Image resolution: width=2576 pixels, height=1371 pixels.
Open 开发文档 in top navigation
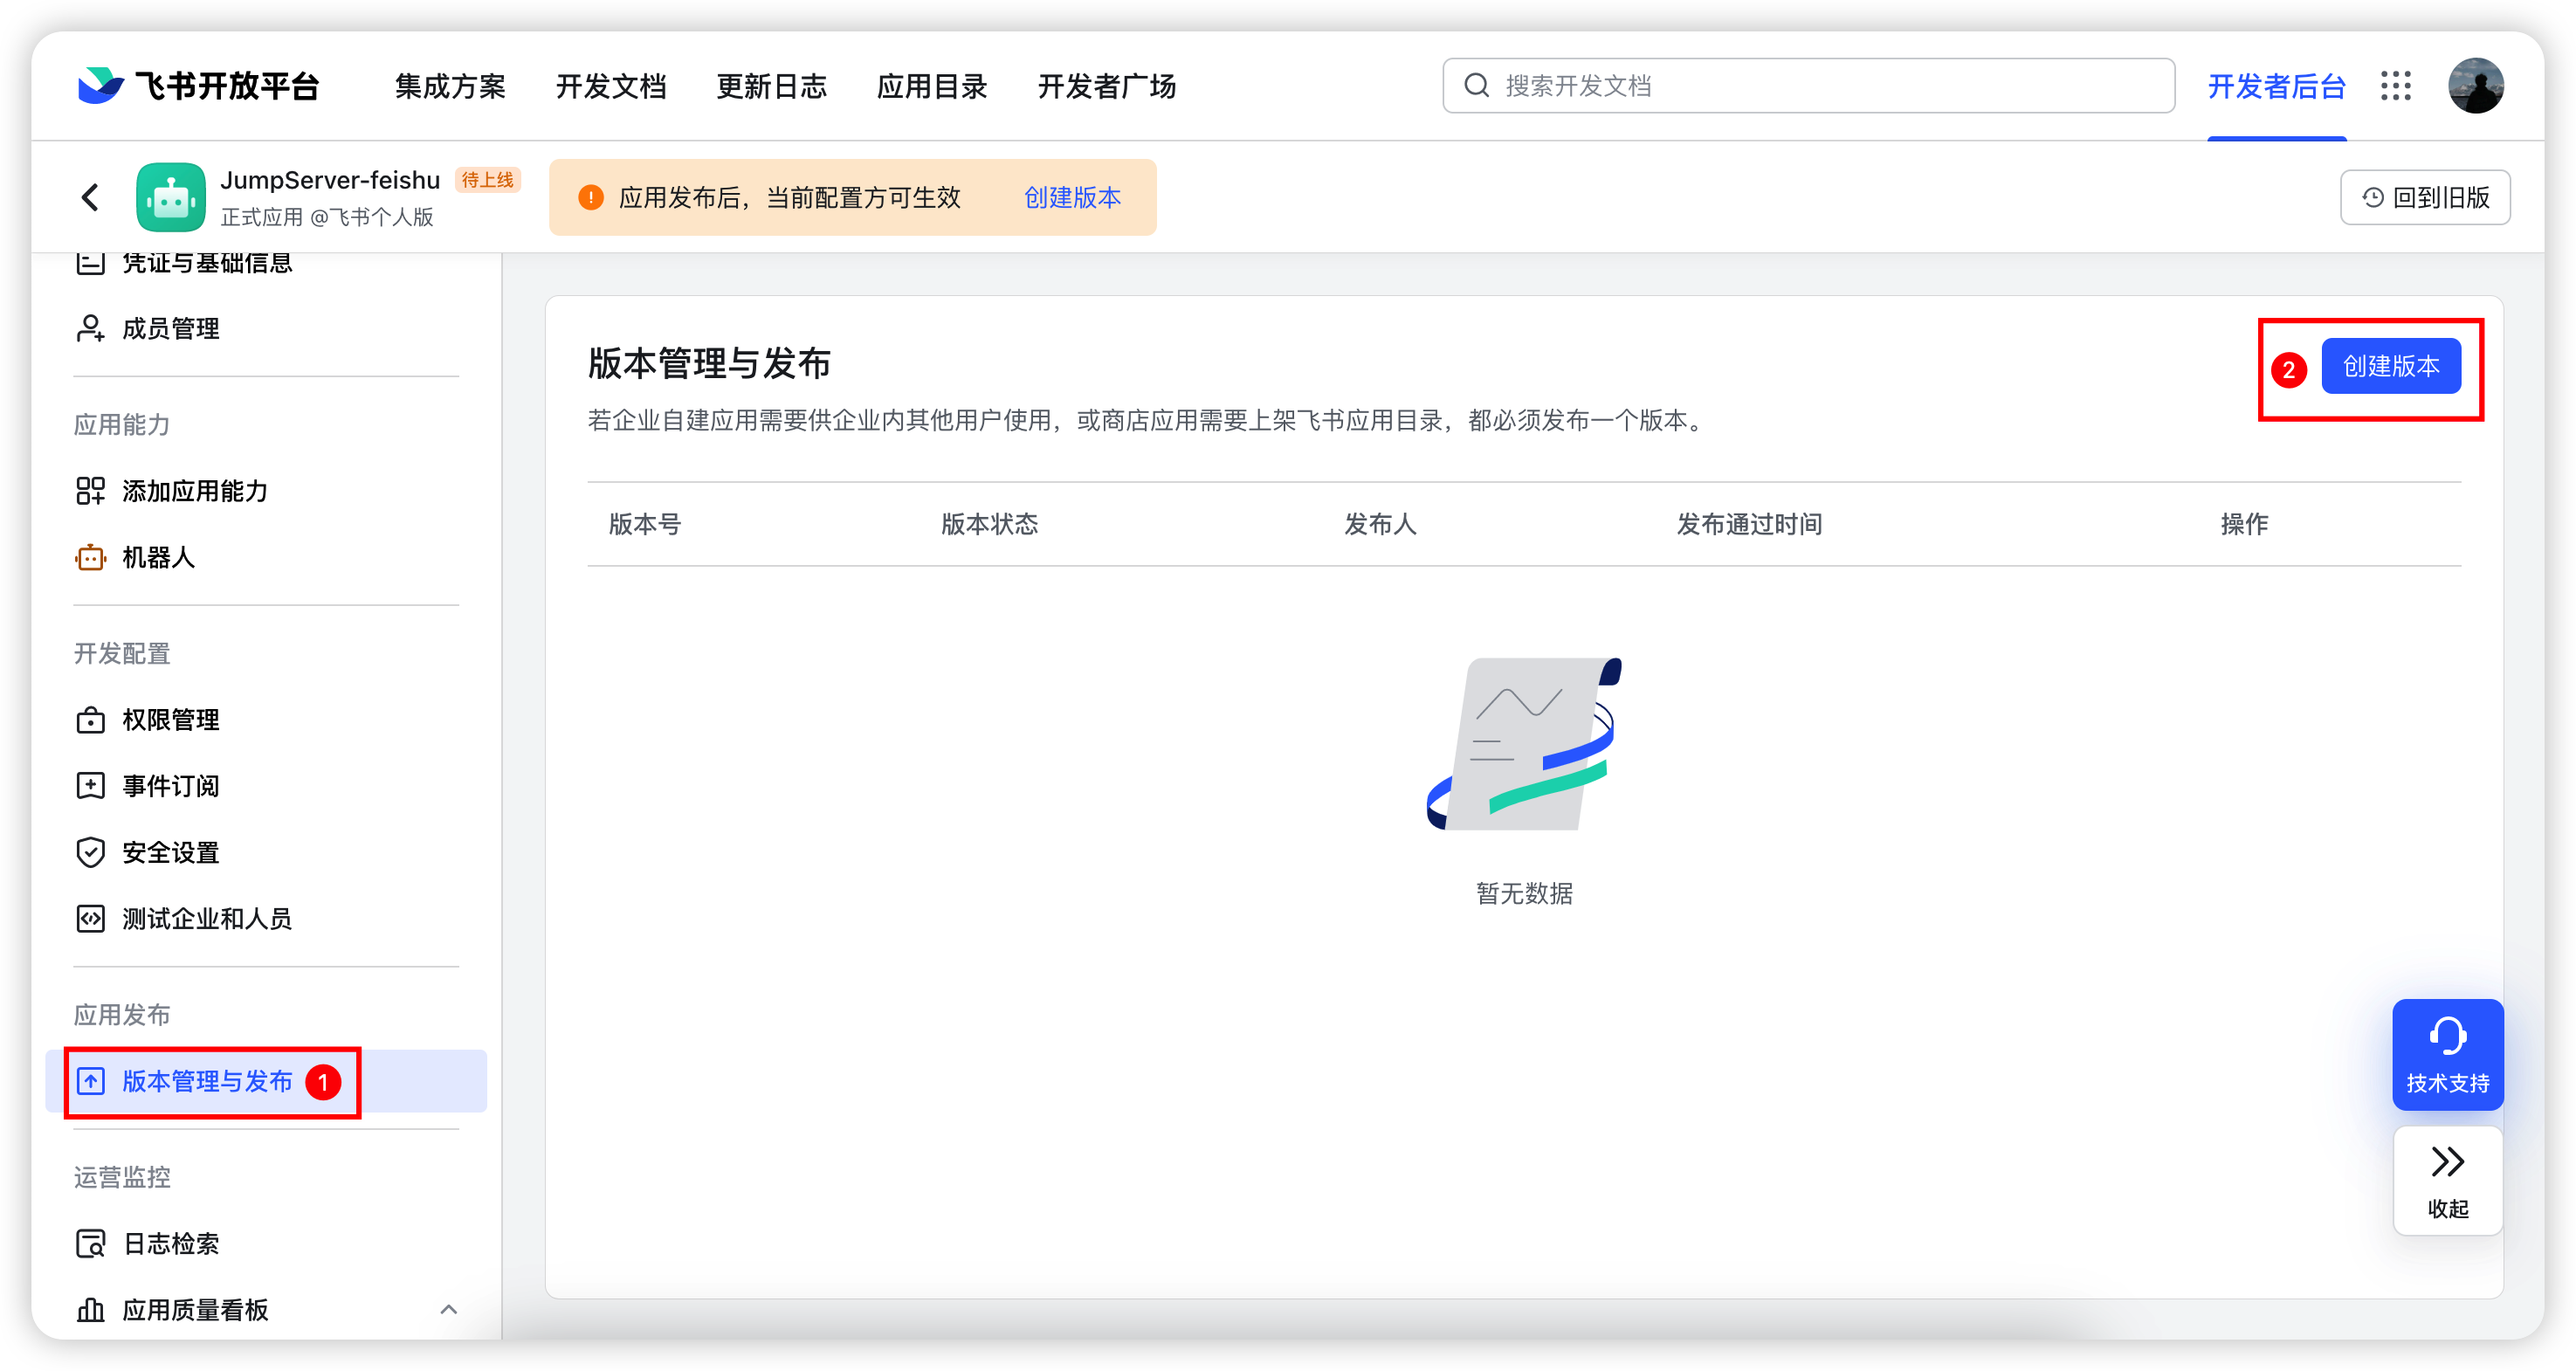(x=611, y=86)
